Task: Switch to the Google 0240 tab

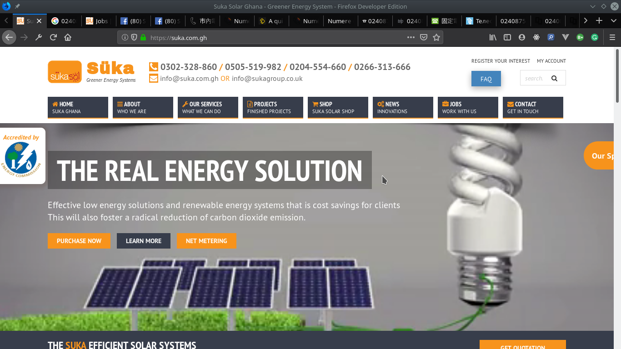Action: [64, 21]
